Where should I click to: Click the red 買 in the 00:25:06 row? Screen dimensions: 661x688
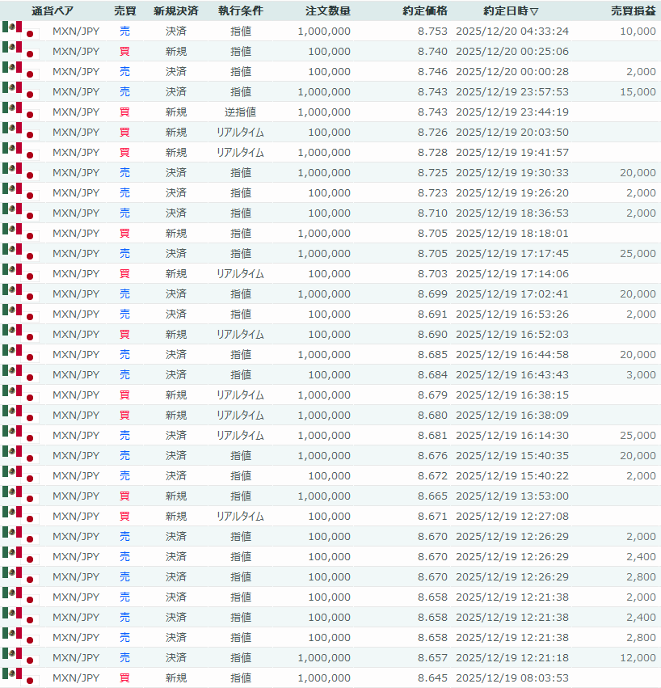tap(124, 51)
